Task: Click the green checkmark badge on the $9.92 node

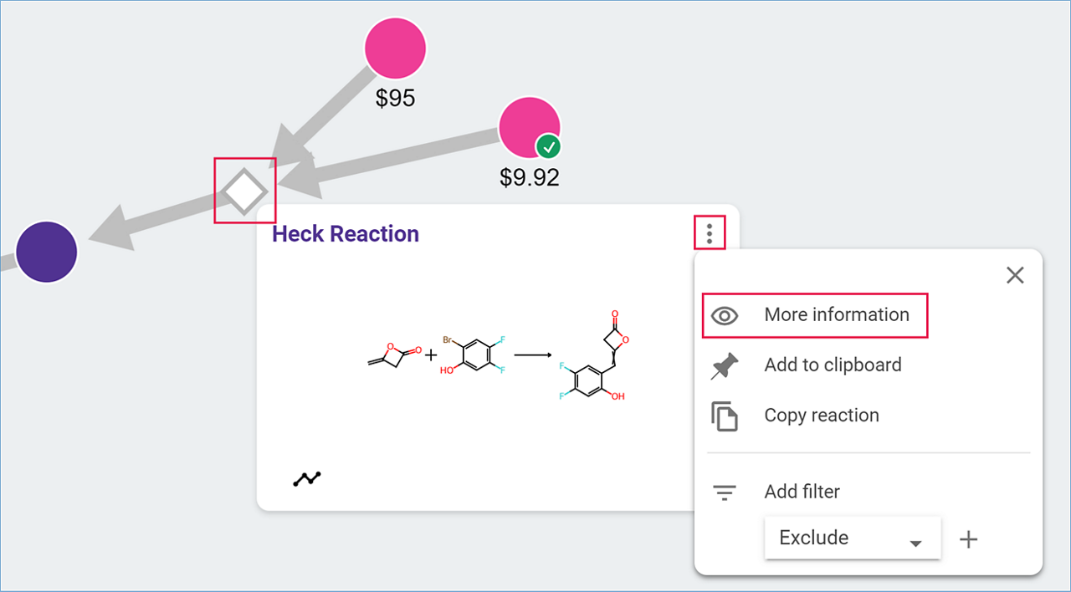Action: [549, 147]
